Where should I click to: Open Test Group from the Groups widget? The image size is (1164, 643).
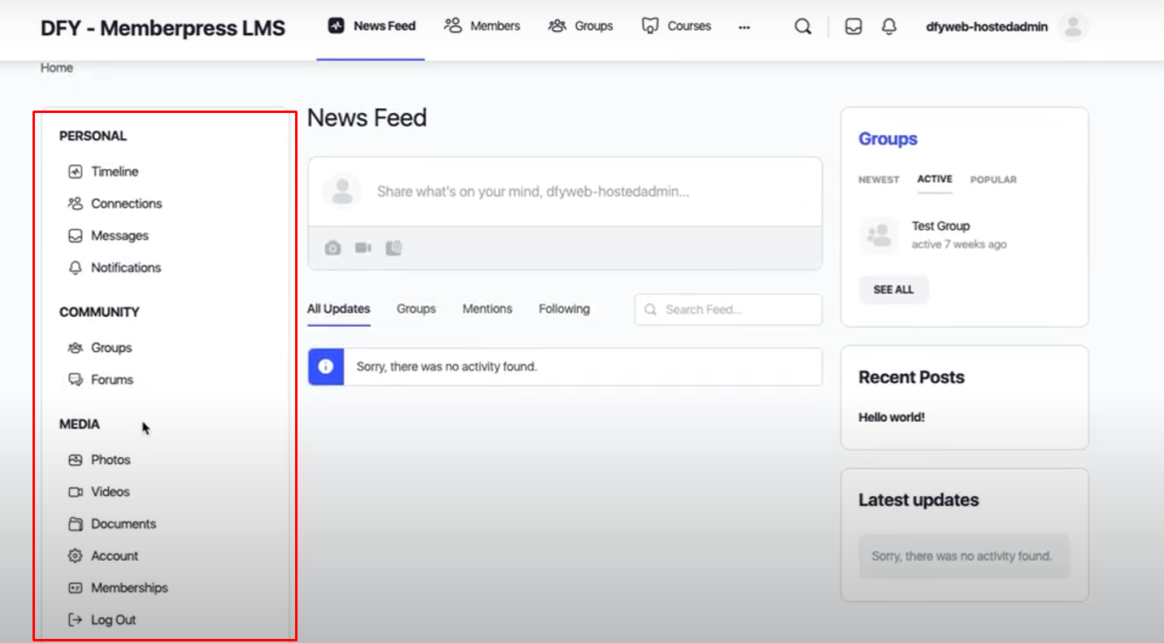[940, 226]
